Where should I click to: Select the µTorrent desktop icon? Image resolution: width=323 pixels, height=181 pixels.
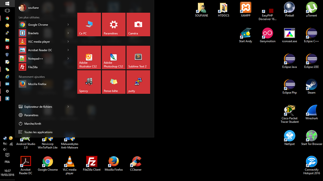click(312, 9)
